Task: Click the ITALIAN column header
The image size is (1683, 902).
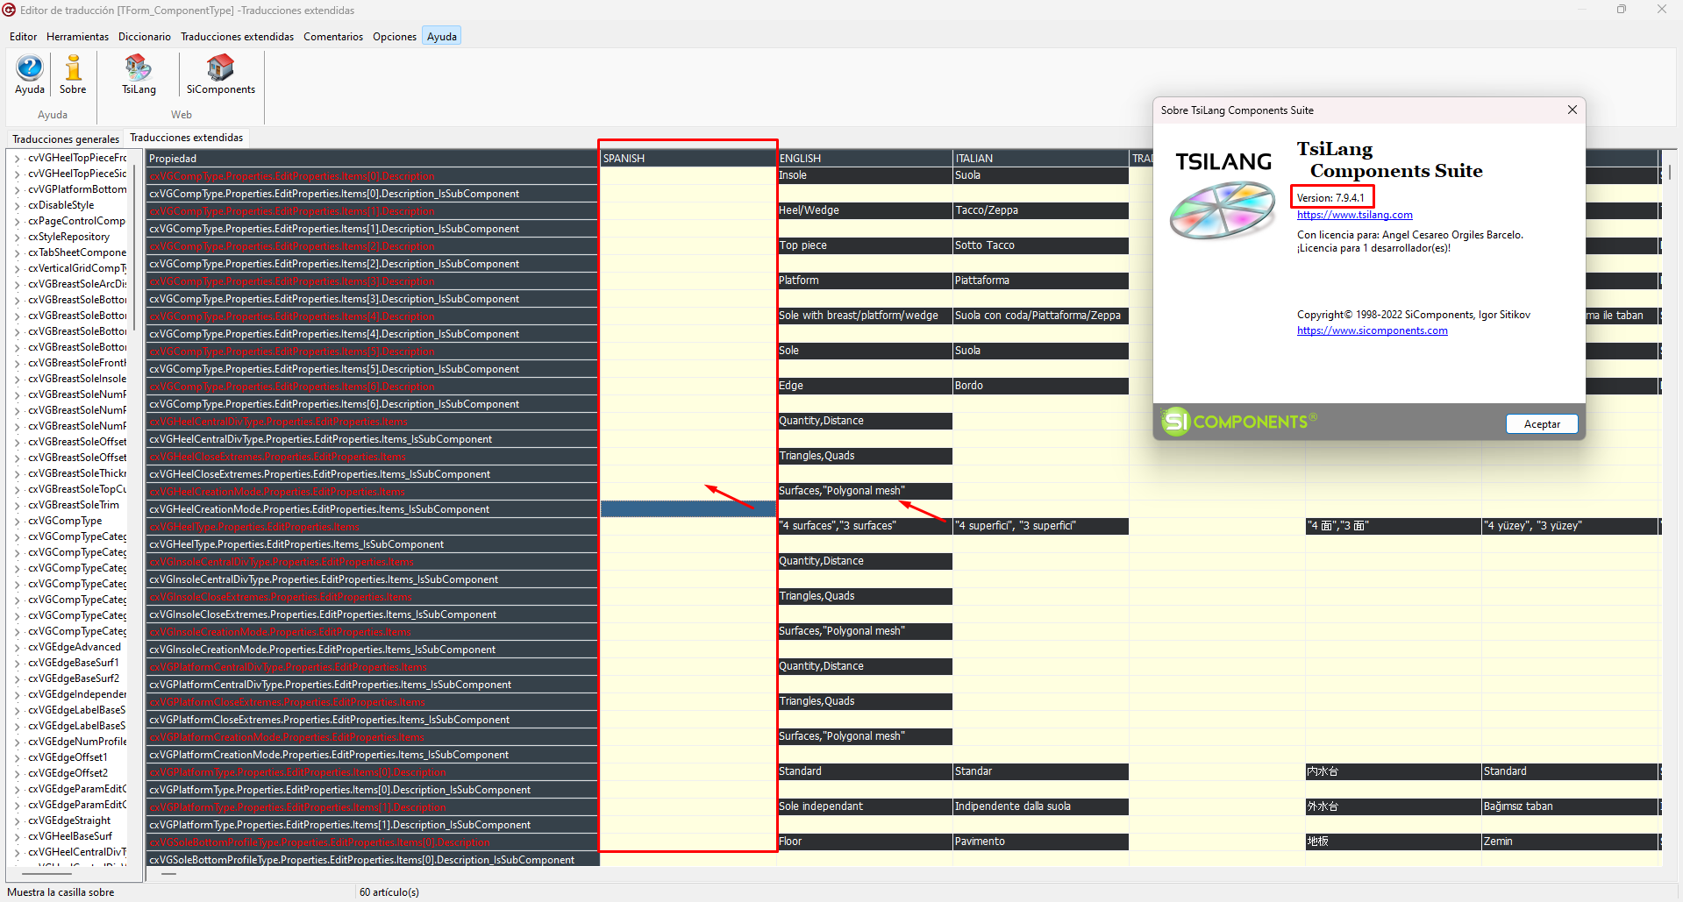Action: (1041, 159)
